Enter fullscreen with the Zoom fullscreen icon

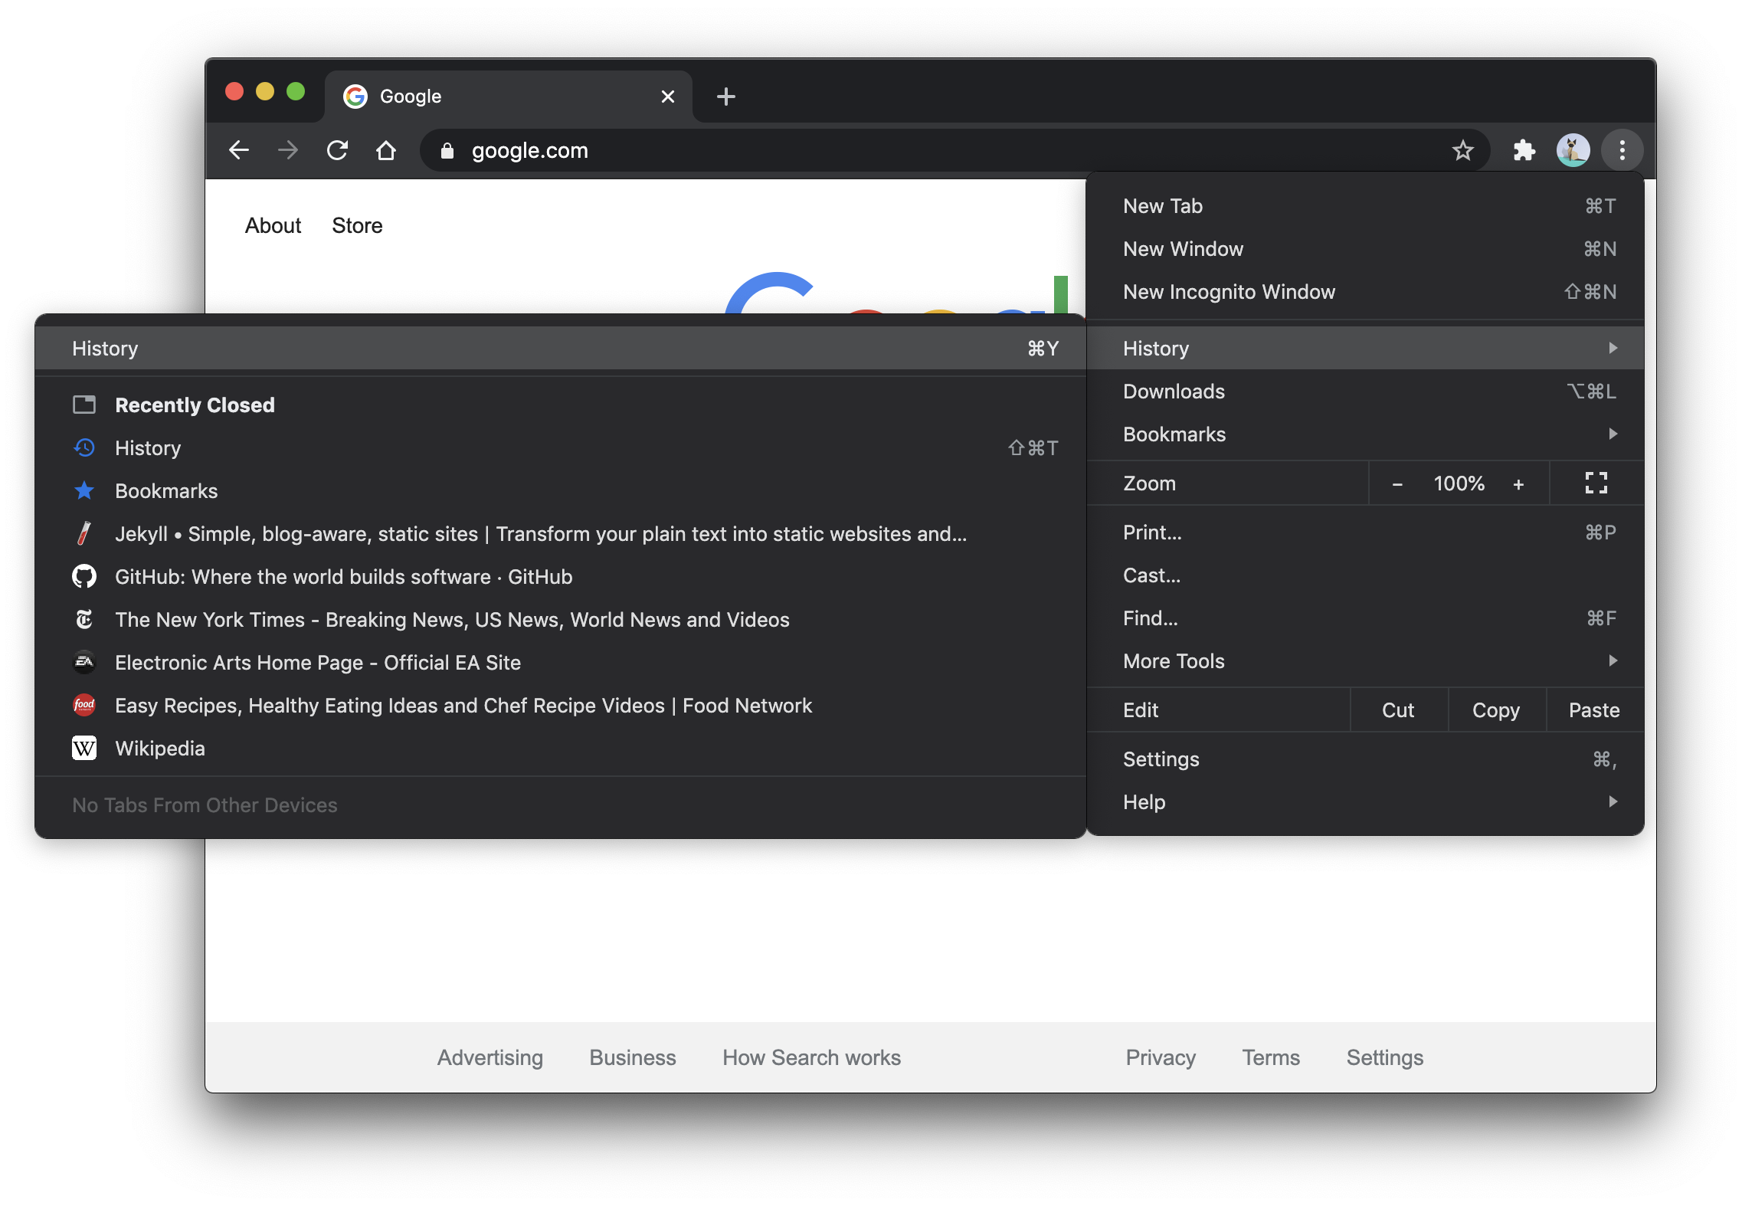point(1596,483)
